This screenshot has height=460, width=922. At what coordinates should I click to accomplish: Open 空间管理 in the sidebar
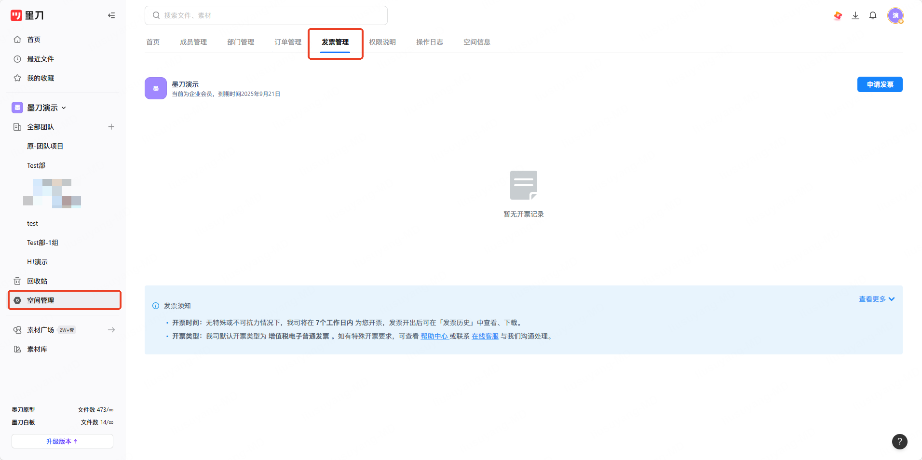tap(64, 300)
